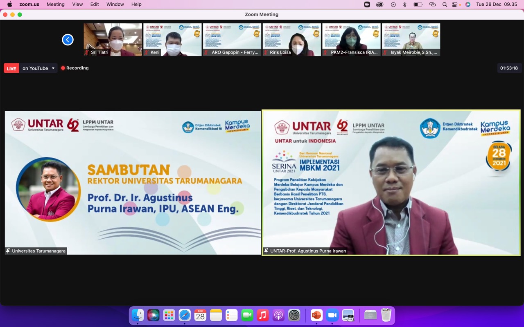This screenshot has width=524, height=327.
Task: Open Adobe Creative Cloud from the menu bar
Action: 379,4
